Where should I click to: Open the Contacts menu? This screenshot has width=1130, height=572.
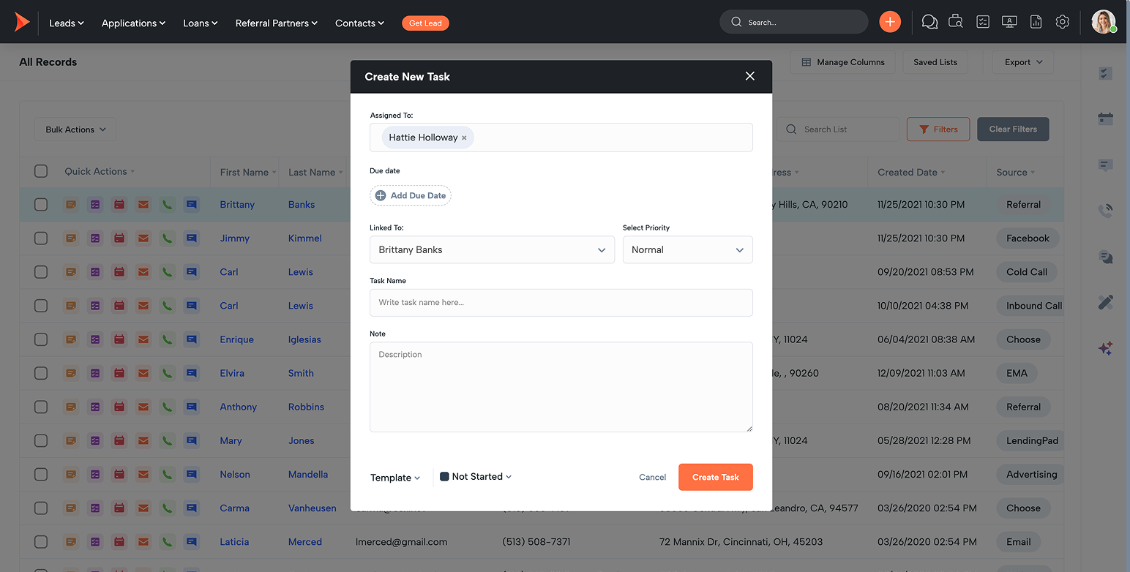click(x=359, y=23)
